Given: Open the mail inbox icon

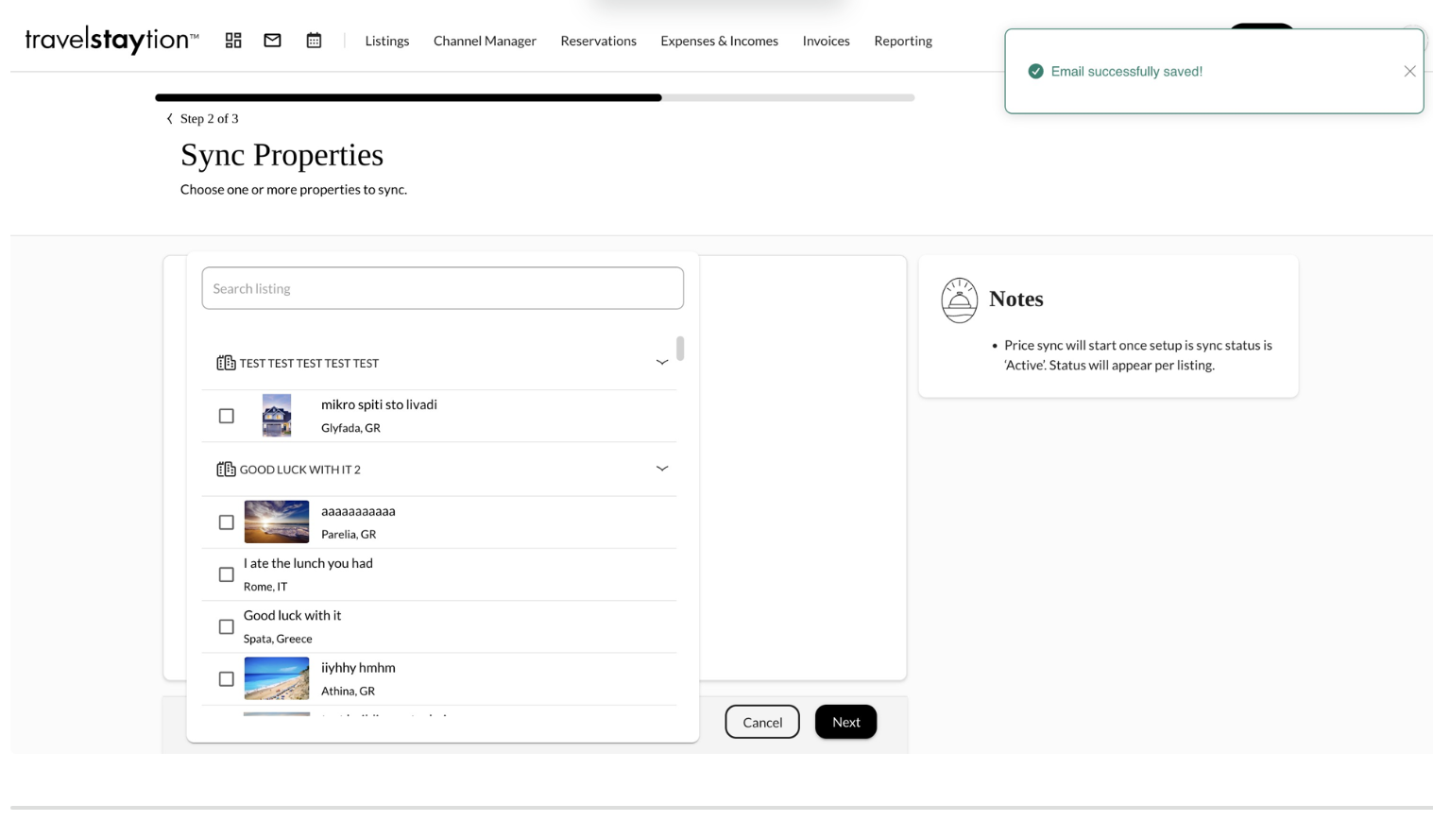Looking at the screenshot, I should tap(272, 41).
